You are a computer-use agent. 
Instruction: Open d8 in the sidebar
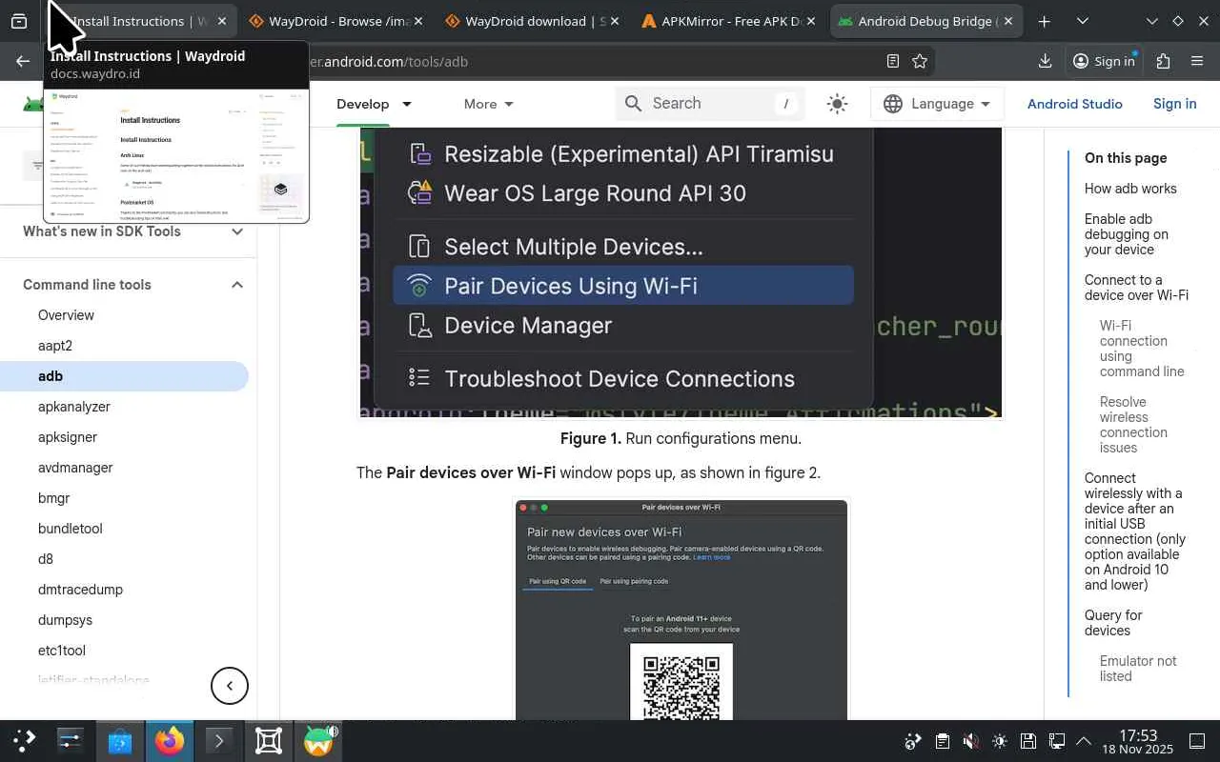(46, 559)
